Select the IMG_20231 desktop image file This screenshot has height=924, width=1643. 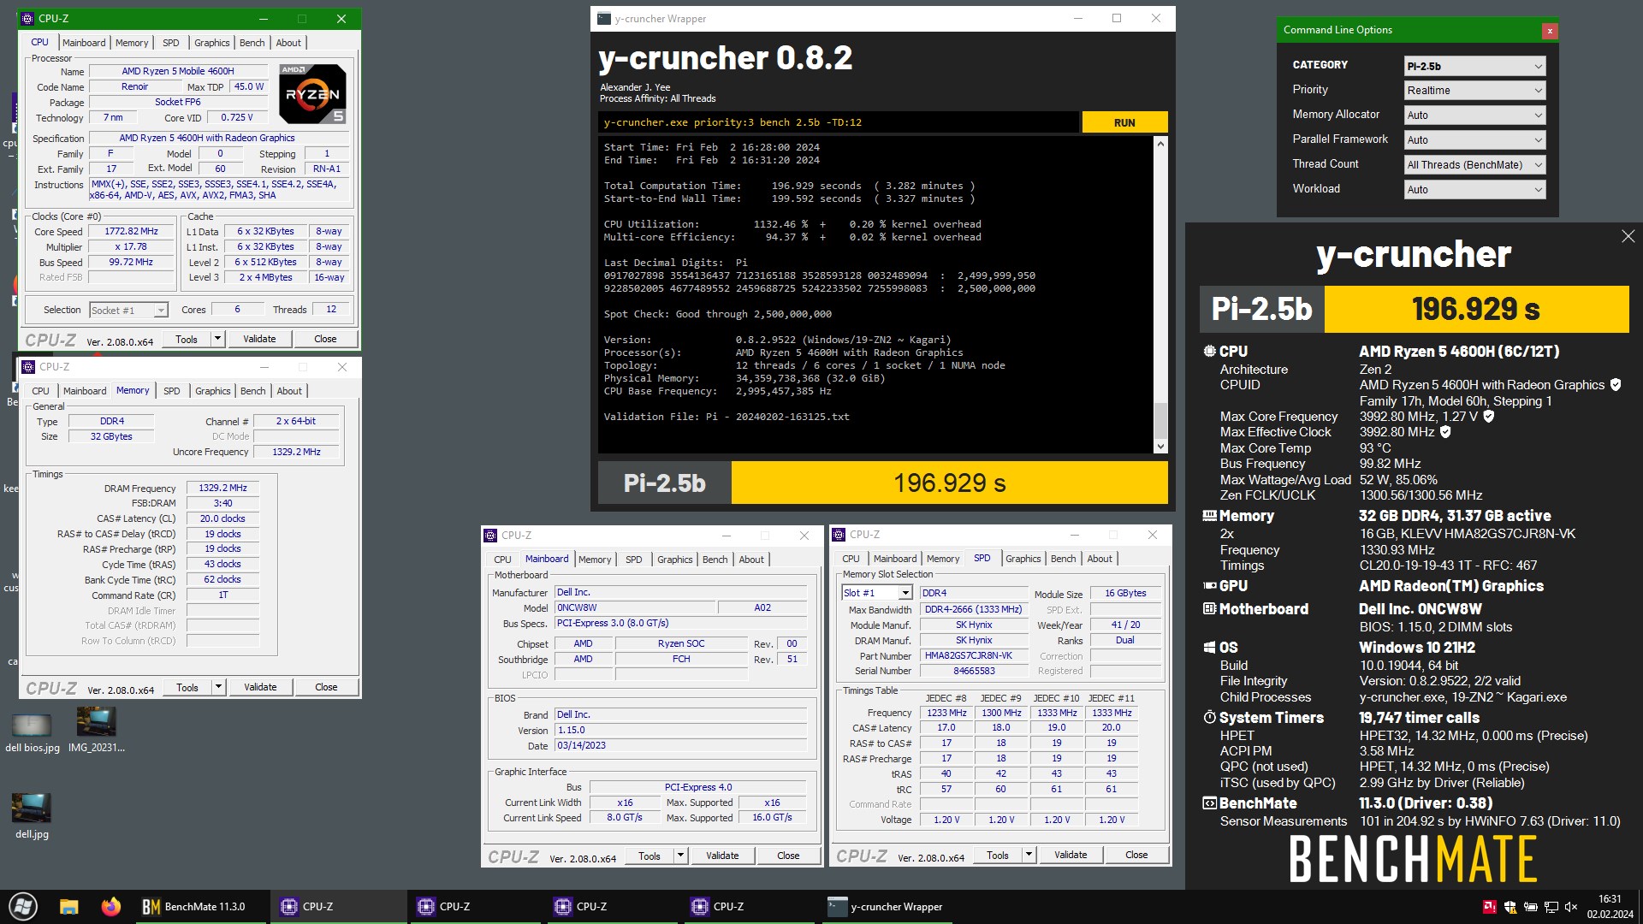point(96,730)
